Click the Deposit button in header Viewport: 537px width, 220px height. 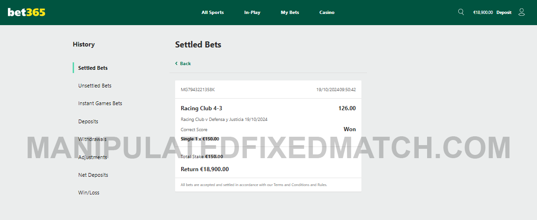504,12
